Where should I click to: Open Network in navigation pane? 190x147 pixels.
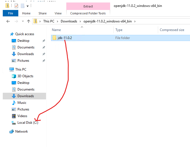tap(21, 131)
